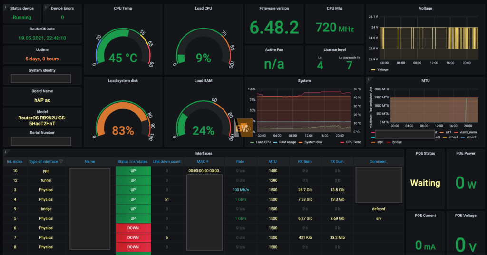Open the info icon on MTU graph panel

click(369, 79)
